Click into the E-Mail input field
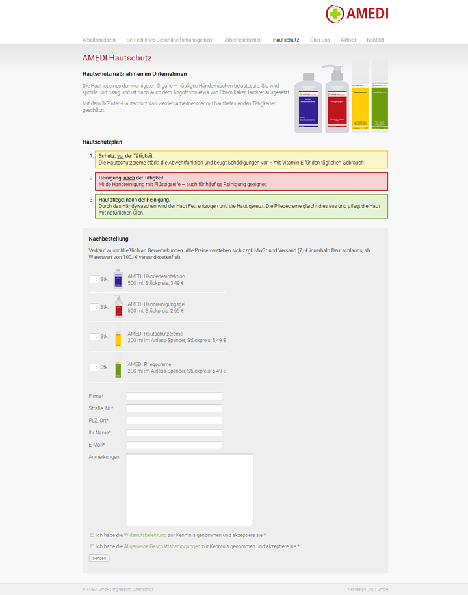Viewport: 468px width, 595px height. tap(174, 445)
